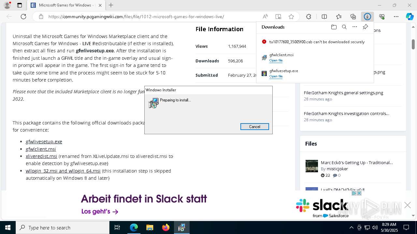417x234 pixels.
Task: Switch to the Windows Installer taskbar item
Action: click(182, 227)
